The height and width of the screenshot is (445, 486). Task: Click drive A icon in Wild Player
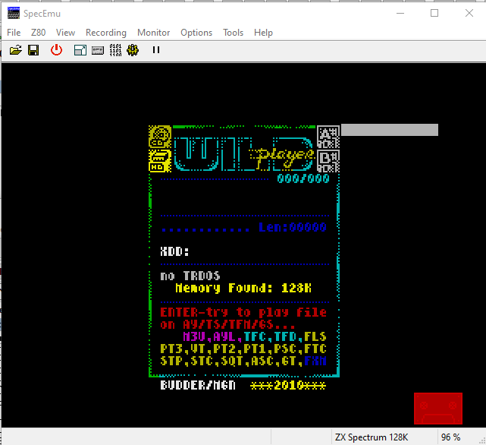pyautogui.click(x=328, y=137)
